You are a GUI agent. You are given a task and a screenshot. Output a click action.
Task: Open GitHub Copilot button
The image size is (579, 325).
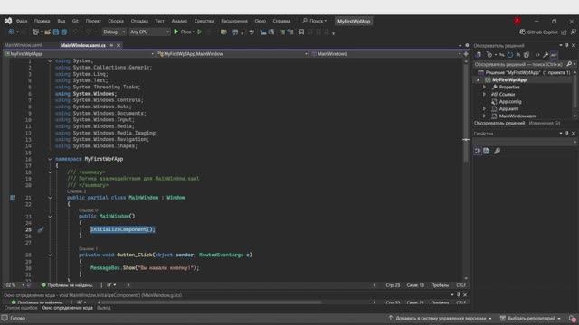click(538, 32)
